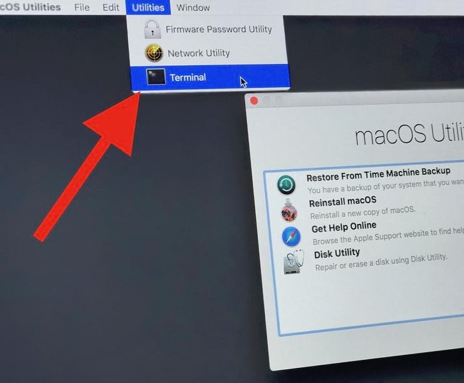The width and height of the screenshot is (464, 383).
Task: Select Restore From Time Machine Backup
Action: coord(378,174)
